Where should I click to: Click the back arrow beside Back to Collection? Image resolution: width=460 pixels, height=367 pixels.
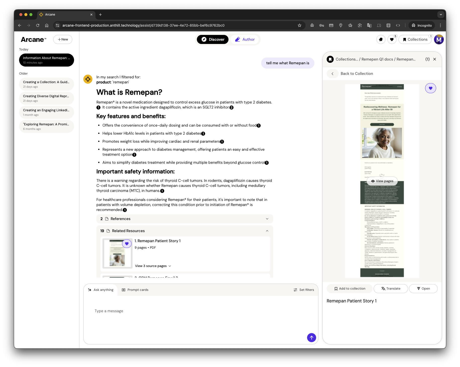[x=332, y=74]
